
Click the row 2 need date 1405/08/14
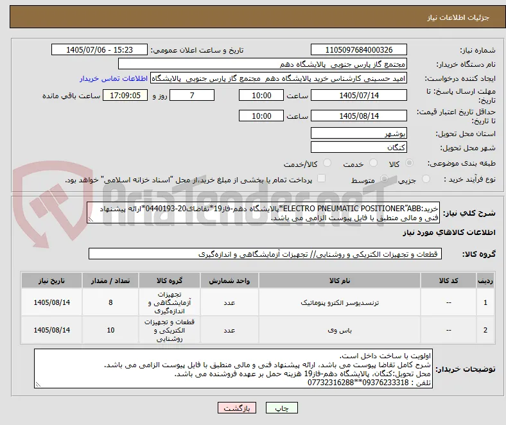[51, 330]
